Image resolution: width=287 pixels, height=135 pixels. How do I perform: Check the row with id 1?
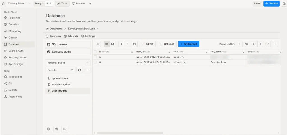[95, 57]
